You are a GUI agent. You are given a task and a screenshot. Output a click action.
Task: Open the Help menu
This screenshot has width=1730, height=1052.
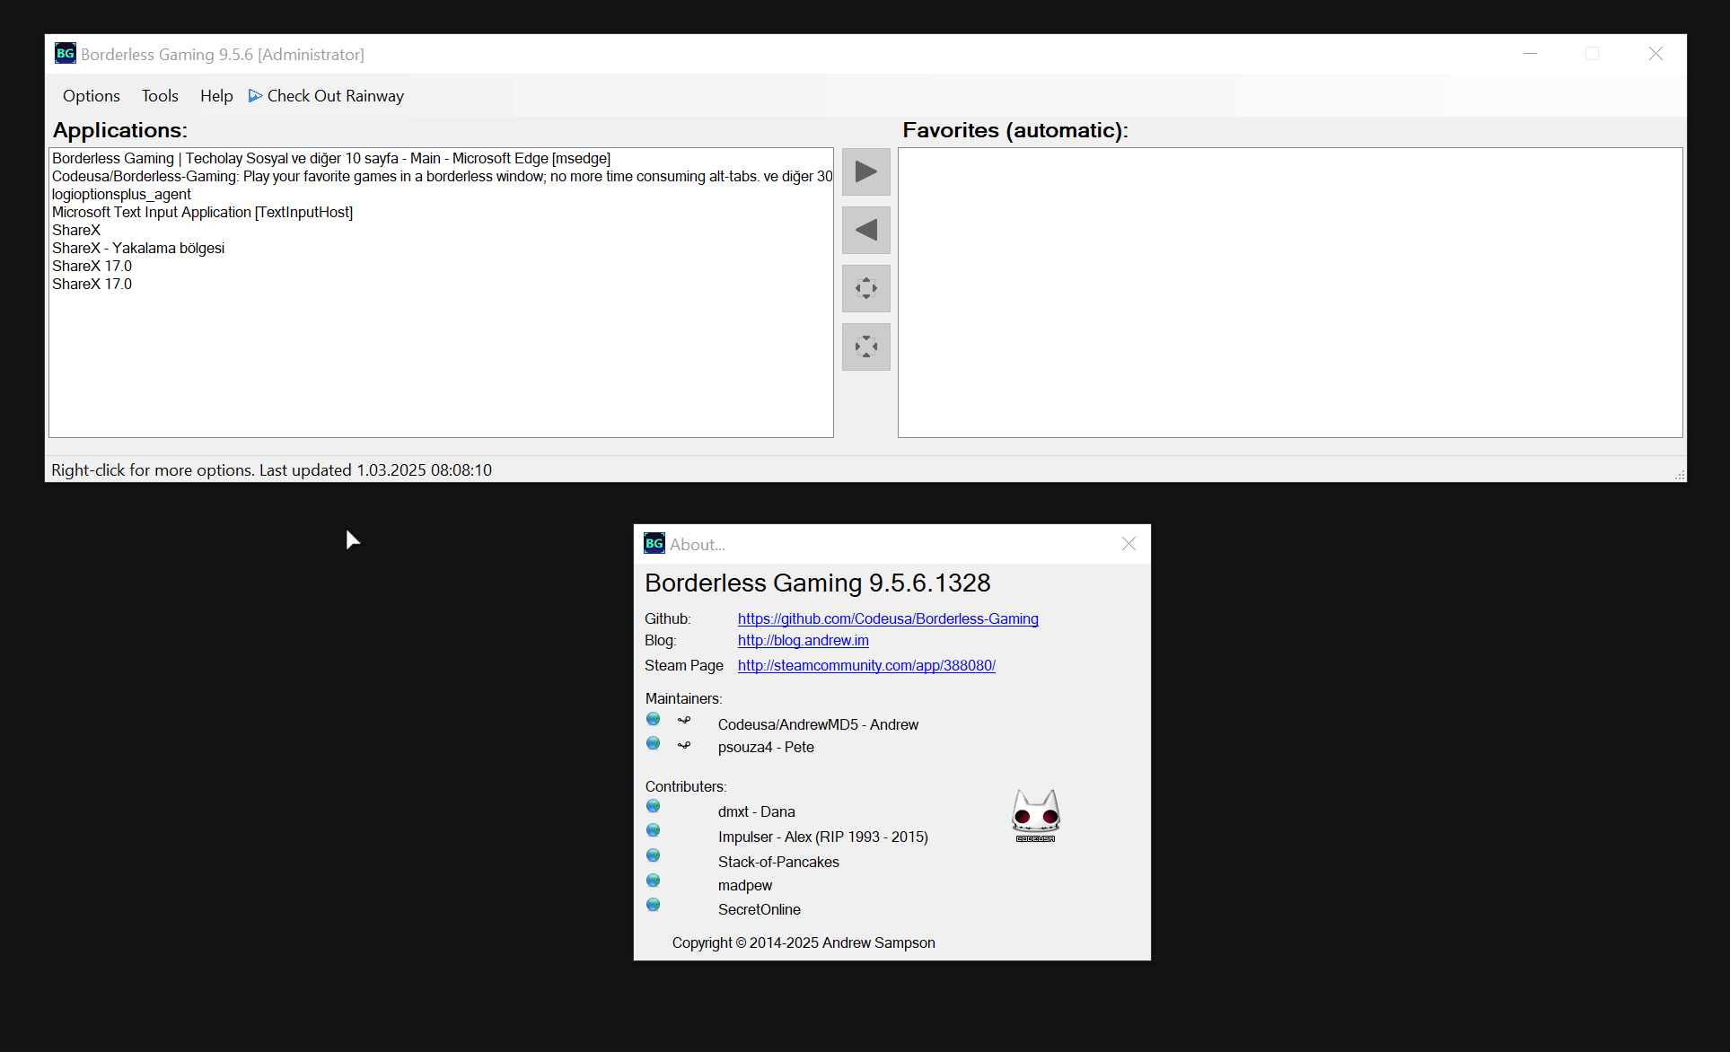coord(216,96)
